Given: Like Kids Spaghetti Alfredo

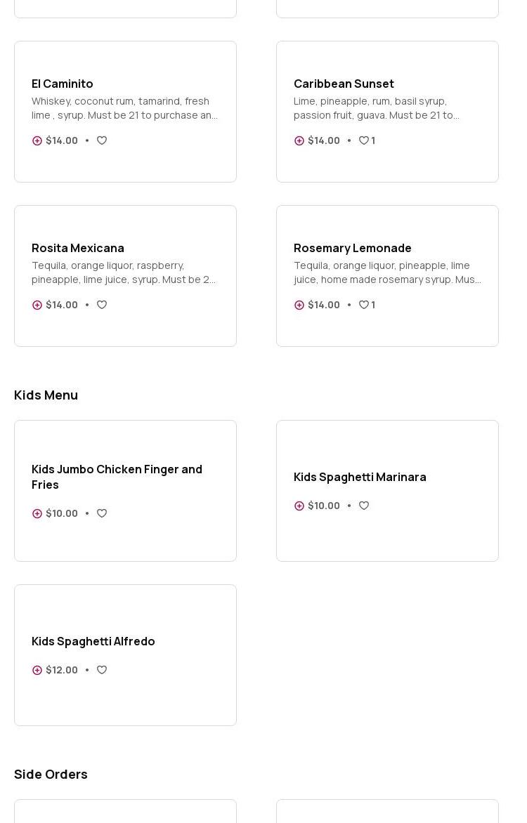Looking at the screenshot, I should coord(102,670).
